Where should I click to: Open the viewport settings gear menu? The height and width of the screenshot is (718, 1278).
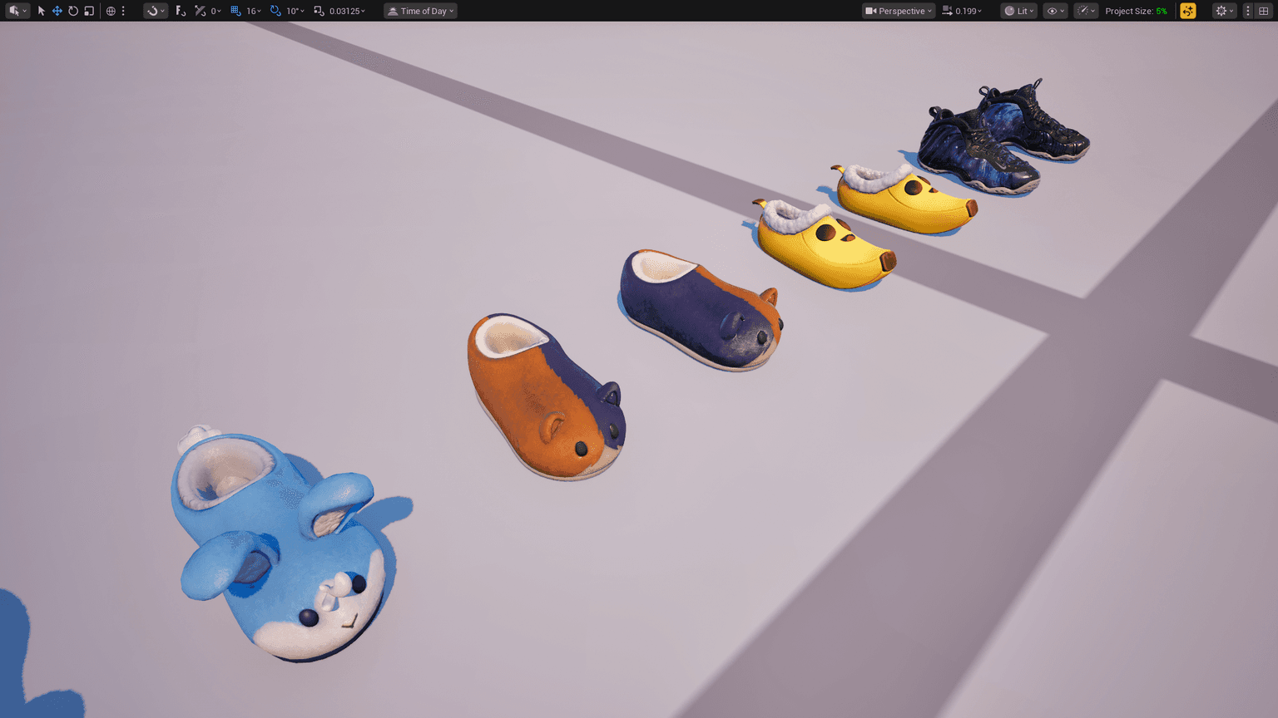(1224, 11)
